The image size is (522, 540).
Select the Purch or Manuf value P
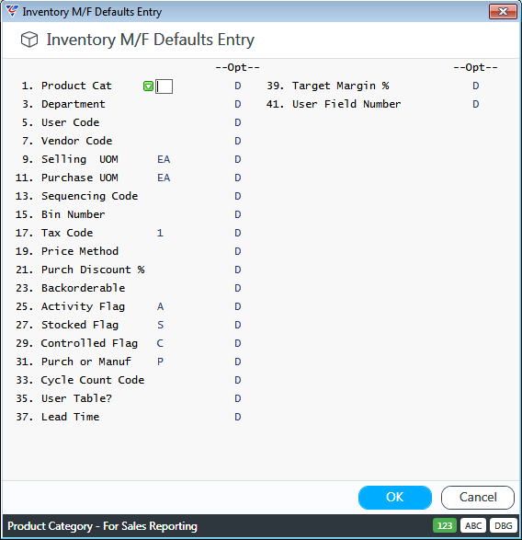click(x=160, y=362)
